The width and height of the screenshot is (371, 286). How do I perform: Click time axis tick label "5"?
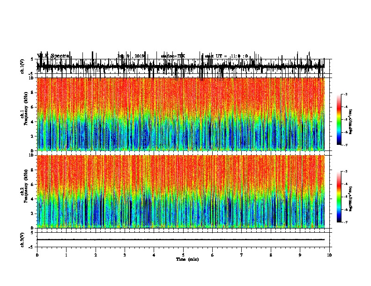[183, 255]
